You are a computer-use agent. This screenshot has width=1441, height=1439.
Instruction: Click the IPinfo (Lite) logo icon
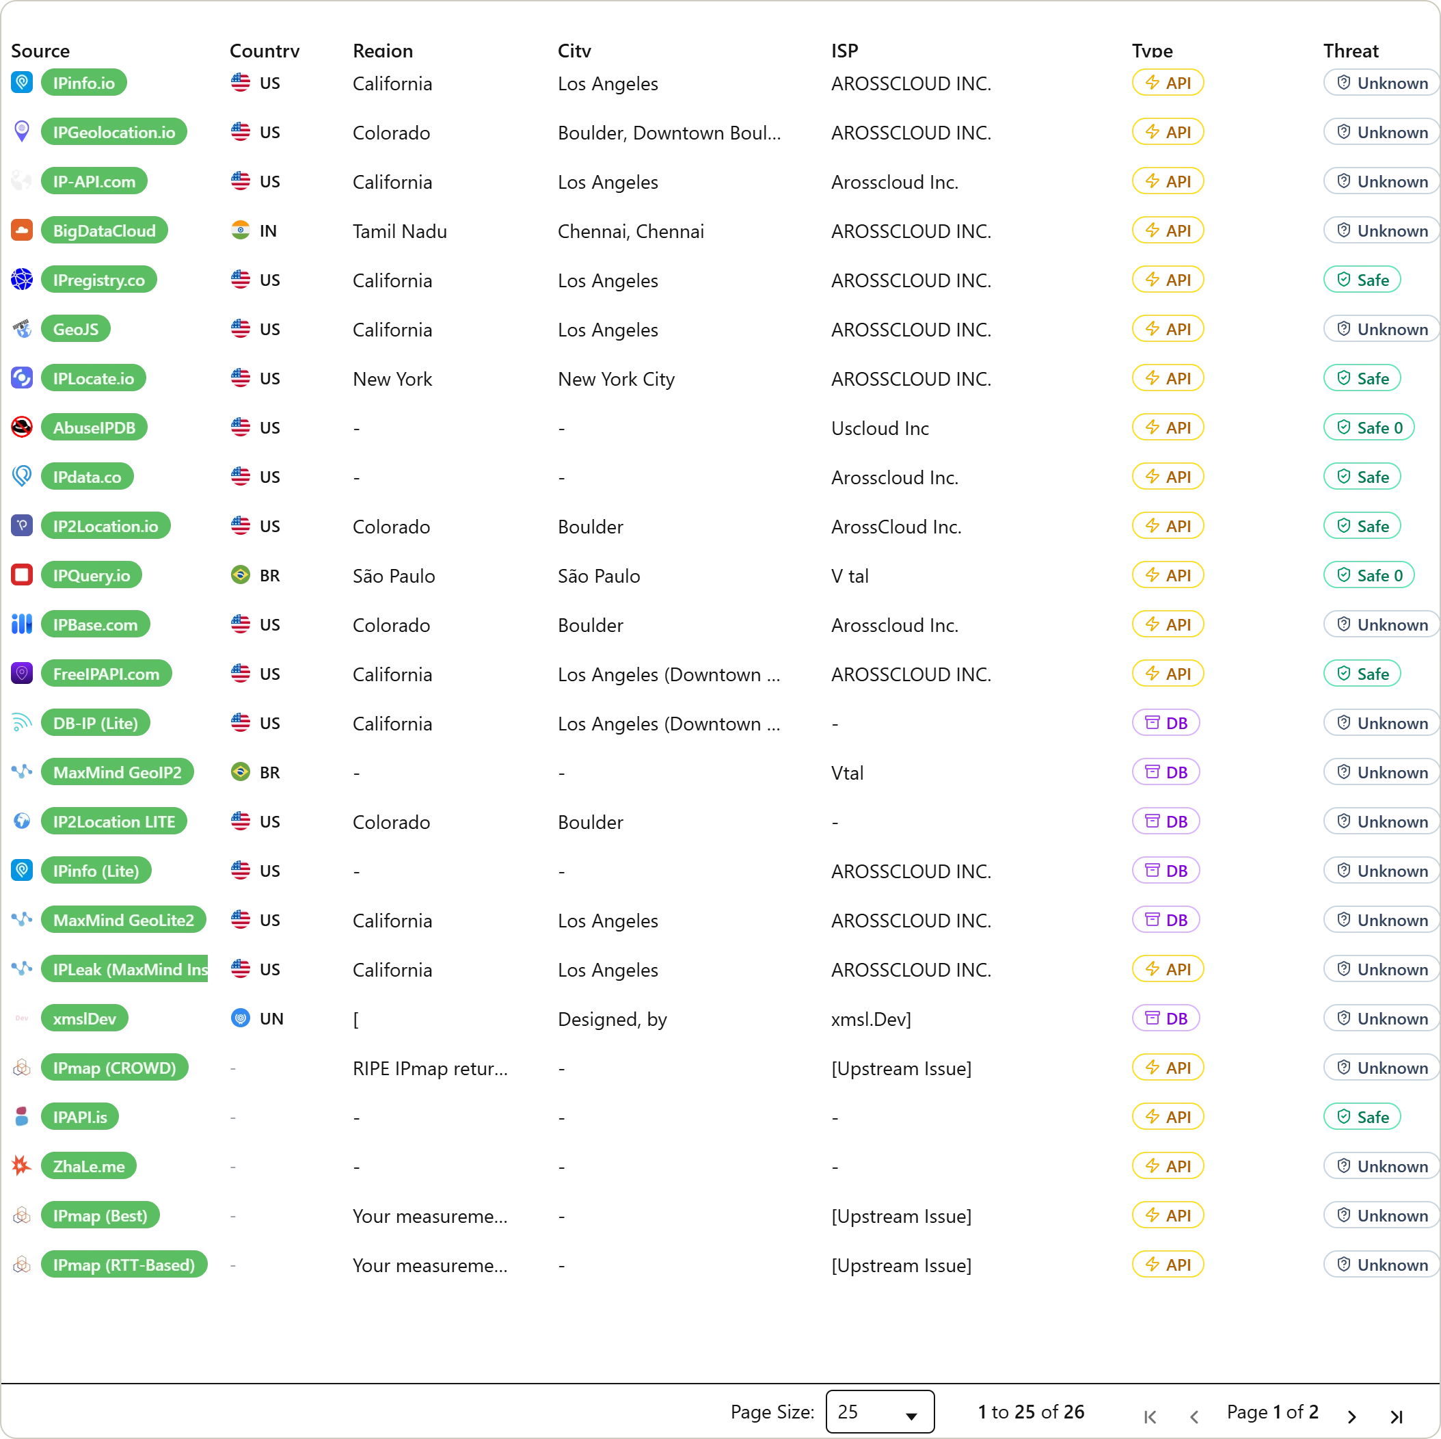(22, 871)
